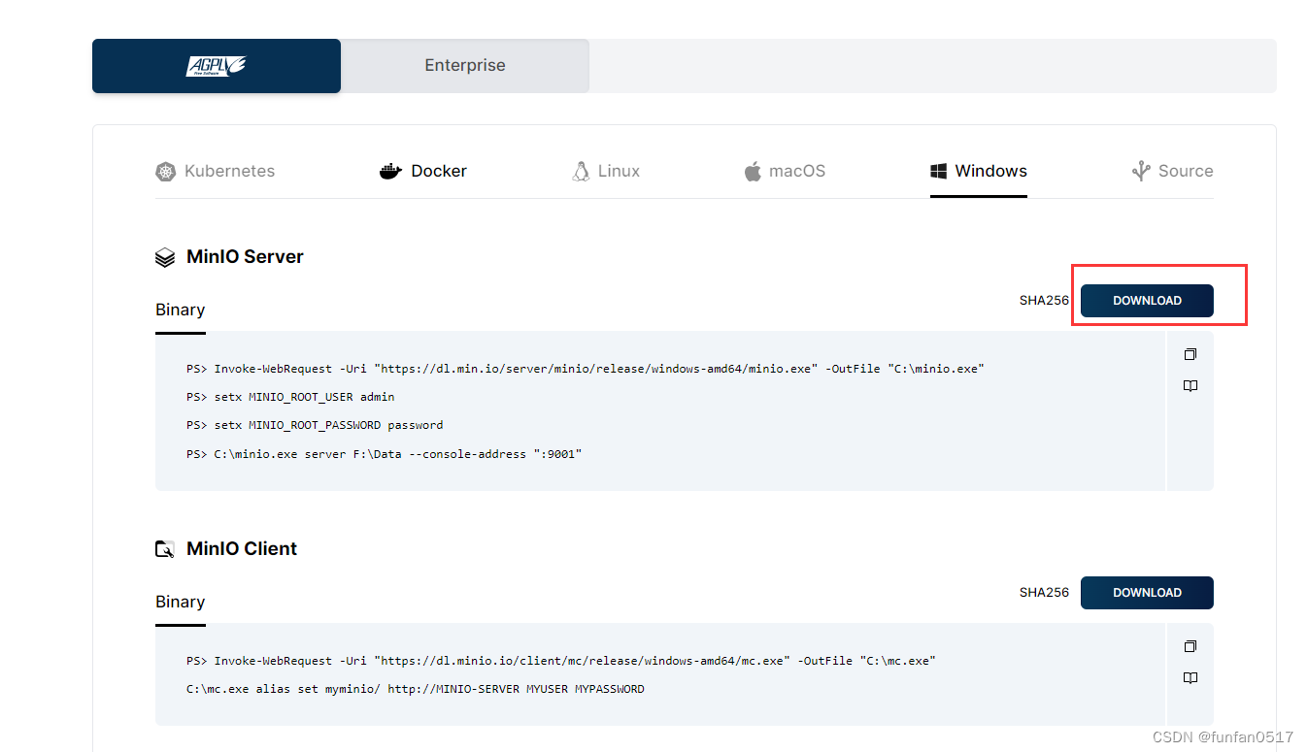This screenshot has height=752, width=1308.
Task: Select the Binary tab under MinIO Server
Action: tap(181, 311)
